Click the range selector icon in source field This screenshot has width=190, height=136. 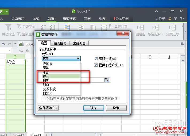(x=107, y=80)
